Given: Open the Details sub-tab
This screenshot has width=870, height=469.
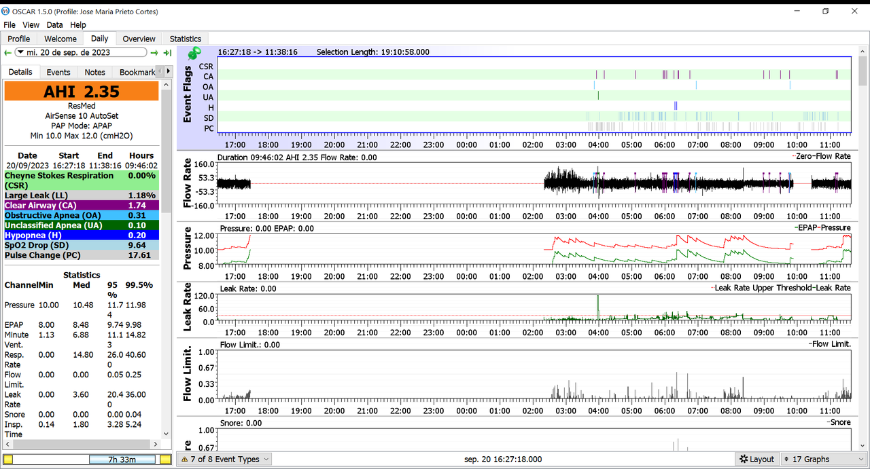Looking at the screenshot, I should (x=20, y=72).
